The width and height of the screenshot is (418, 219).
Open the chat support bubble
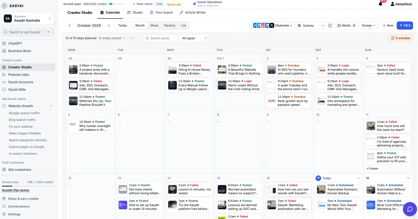click(x=410, y=209)
